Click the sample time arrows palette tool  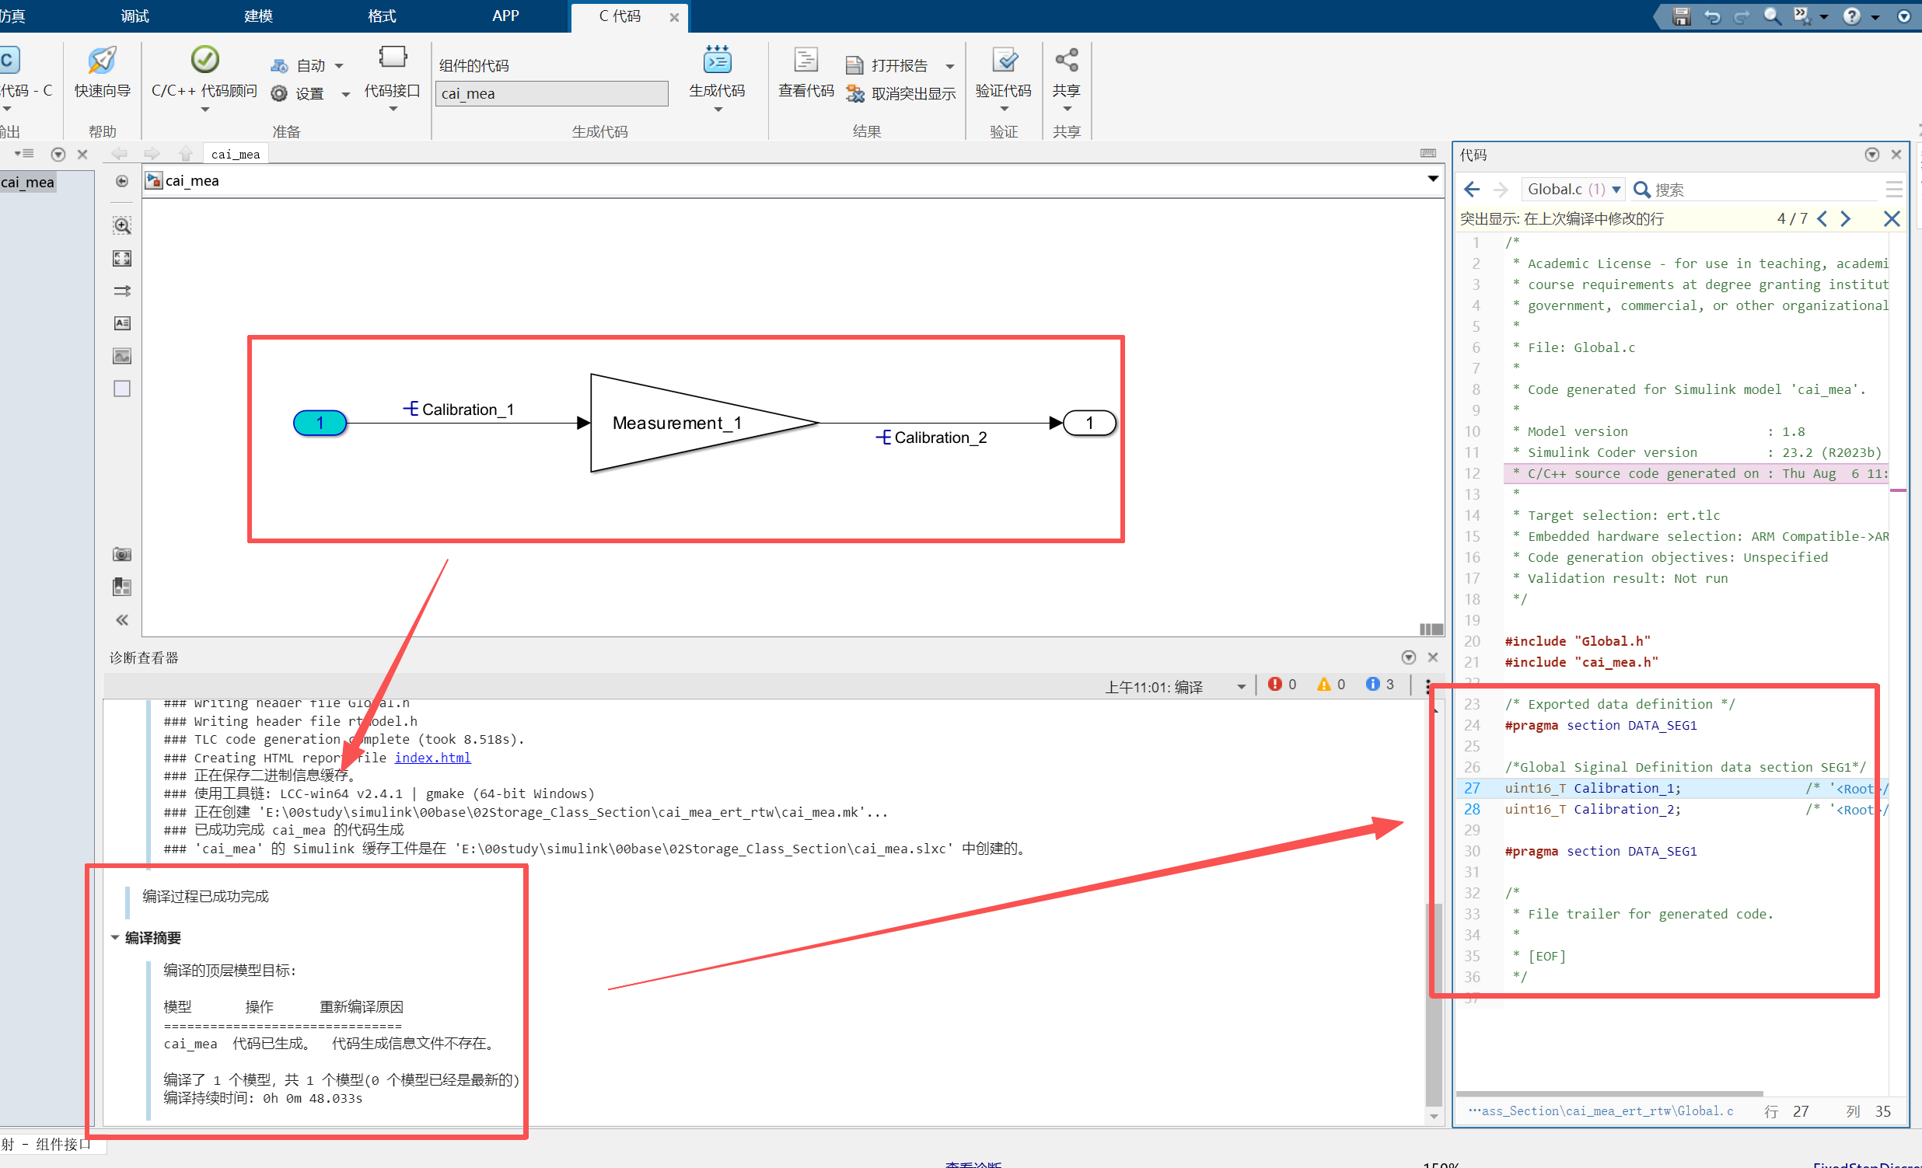[122, 291]
